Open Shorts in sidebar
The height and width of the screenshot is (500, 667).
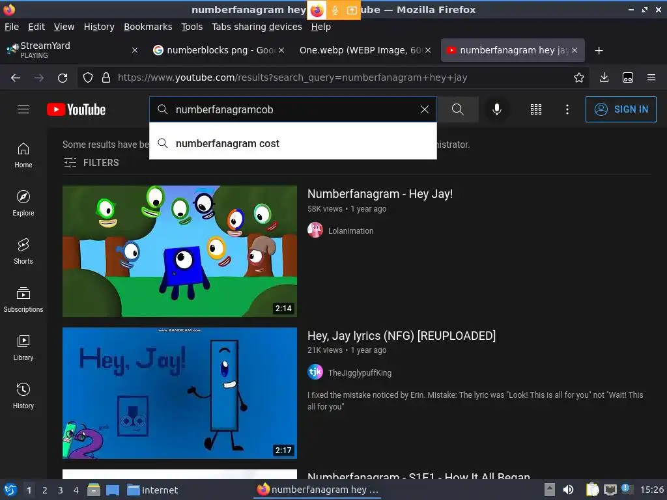coord(23,251)
